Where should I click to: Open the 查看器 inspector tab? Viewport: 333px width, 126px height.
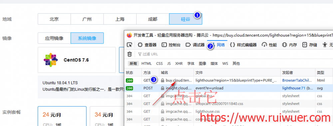147,45
